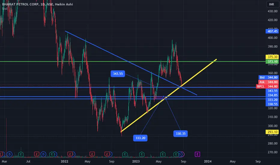Open green earnings E marker between Sep 2022 and 2023

[125, 154]
